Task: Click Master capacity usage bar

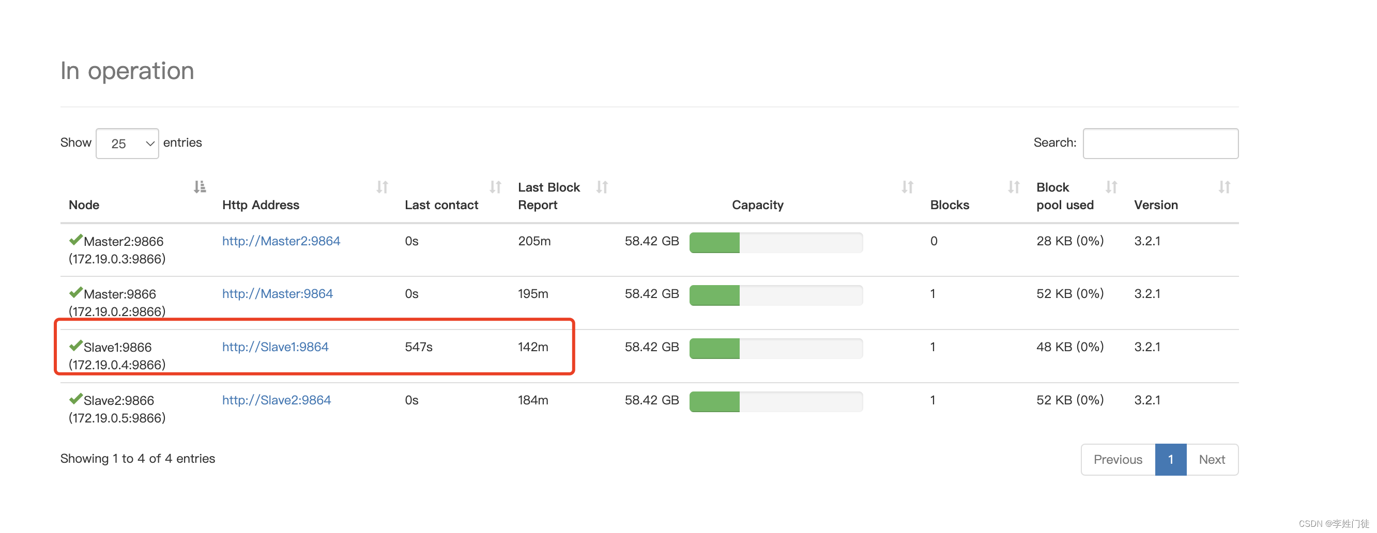Action: tap(776, 295)
